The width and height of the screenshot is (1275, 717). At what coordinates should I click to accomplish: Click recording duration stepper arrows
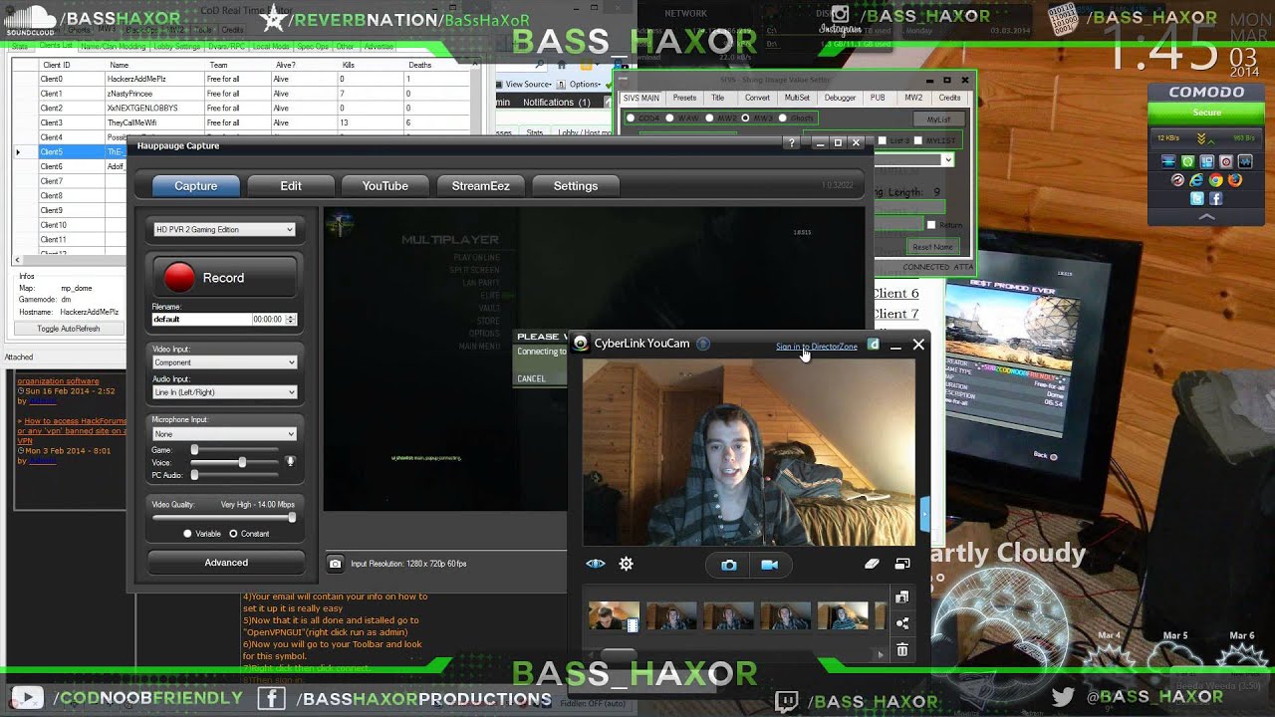pos(290,319)
